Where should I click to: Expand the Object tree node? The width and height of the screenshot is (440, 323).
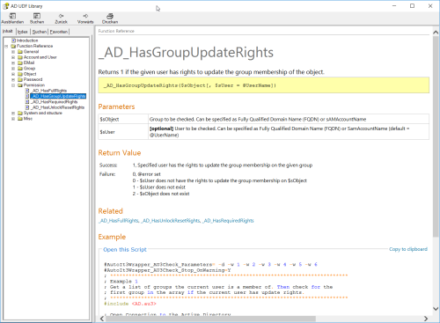point(13,74)
